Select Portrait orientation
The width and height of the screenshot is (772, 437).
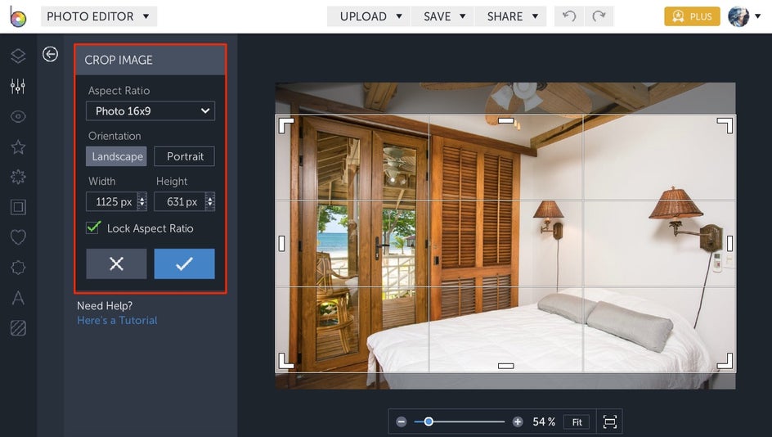point(184,156)
